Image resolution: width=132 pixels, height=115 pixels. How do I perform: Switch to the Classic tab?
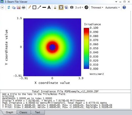[23, 112]
